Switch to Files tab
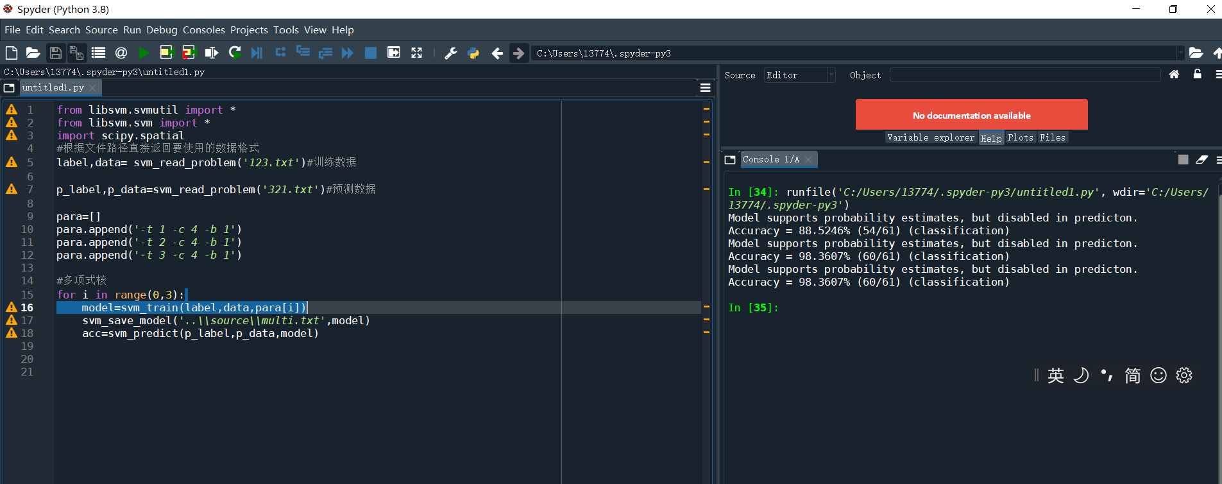1222x484 pixels. click(1053, 137)
